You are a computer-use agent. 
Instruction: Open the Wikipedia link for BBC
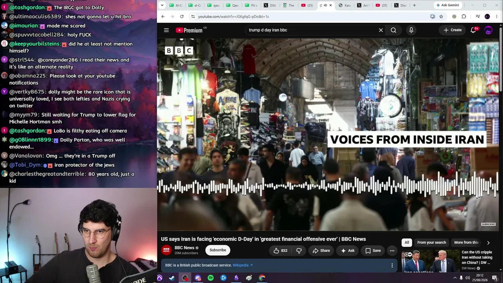click(x=242, y=265)
